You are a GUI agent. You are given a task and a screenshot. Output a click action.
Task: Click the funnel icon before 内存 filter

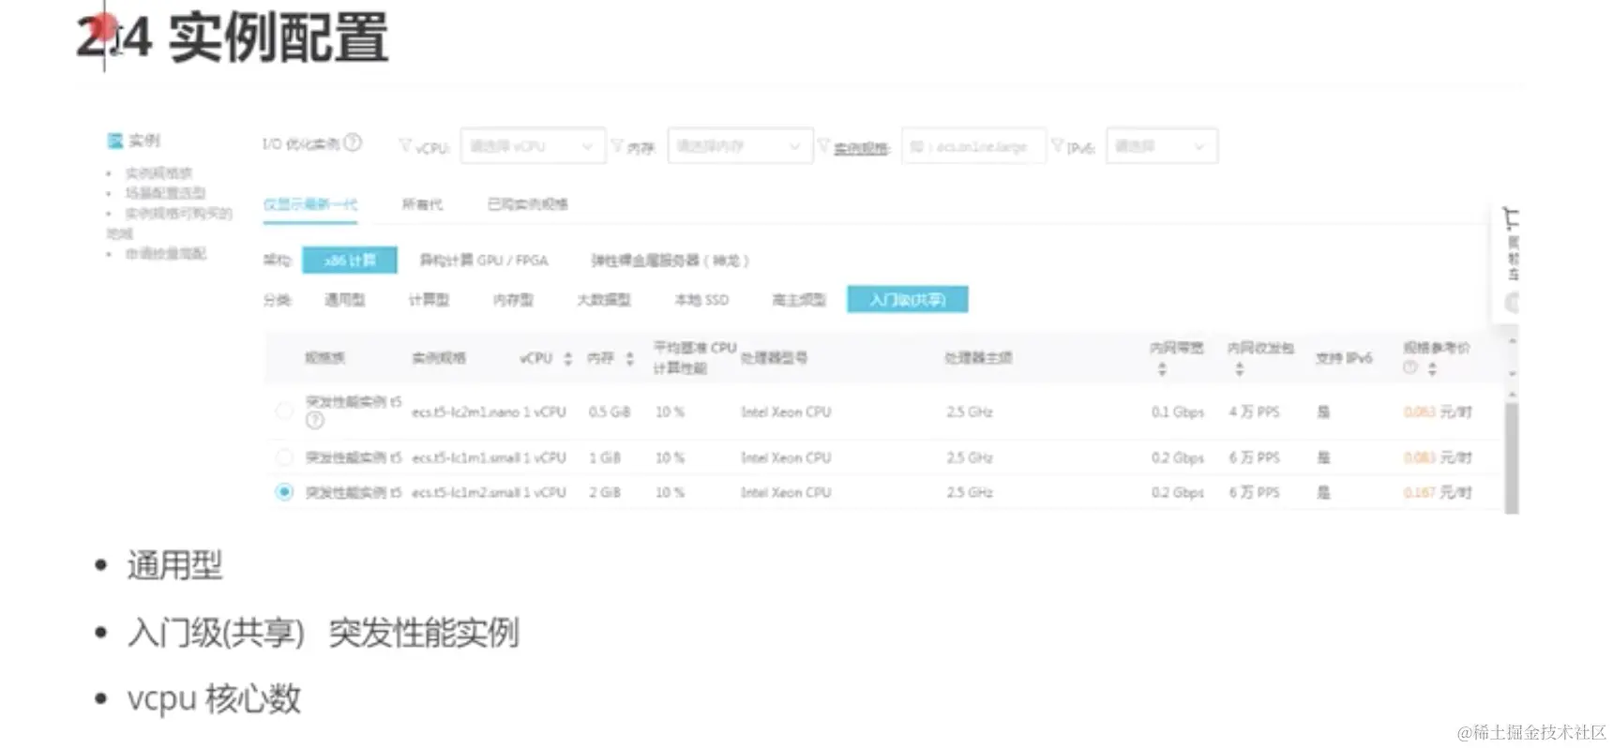click(x=618, y=146)
